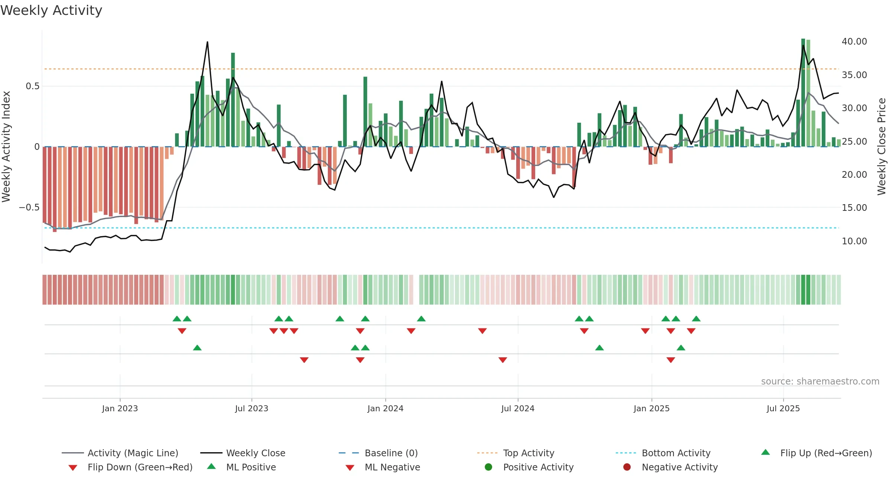The height and width of the screenshot is (502, 892).
Task: Click the 10.00 price axis tick
Action: pos(854,241)
